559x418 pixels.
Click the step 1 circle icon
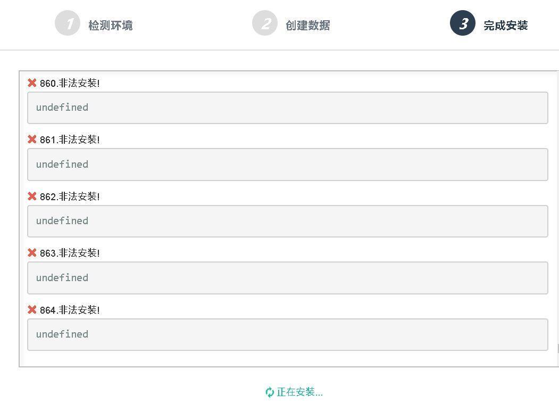coord(68,23)
